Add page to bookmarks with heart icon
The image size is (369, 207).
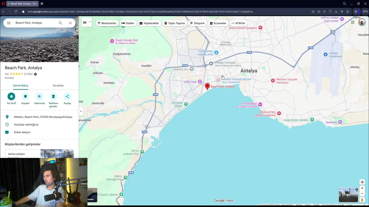[330, 11]
